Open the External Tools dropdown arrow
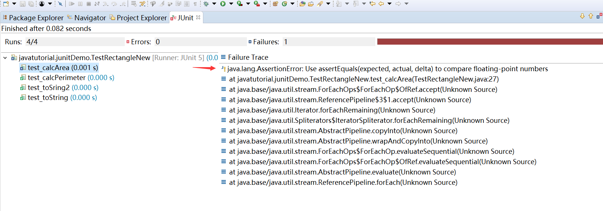The height and width of the screenshot is (211, 603). pos(265,4)
